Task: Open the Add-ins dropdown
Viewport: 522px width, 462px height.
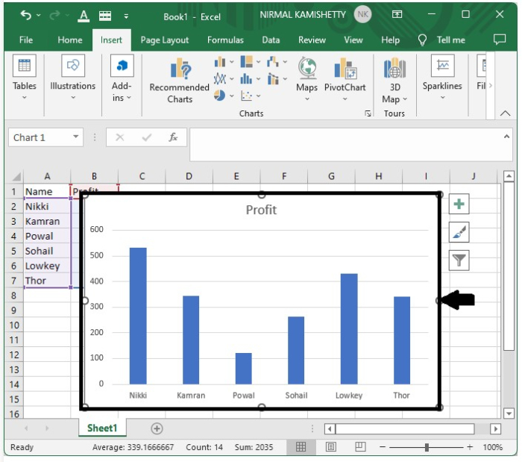Action: click(x=122, y=78)
